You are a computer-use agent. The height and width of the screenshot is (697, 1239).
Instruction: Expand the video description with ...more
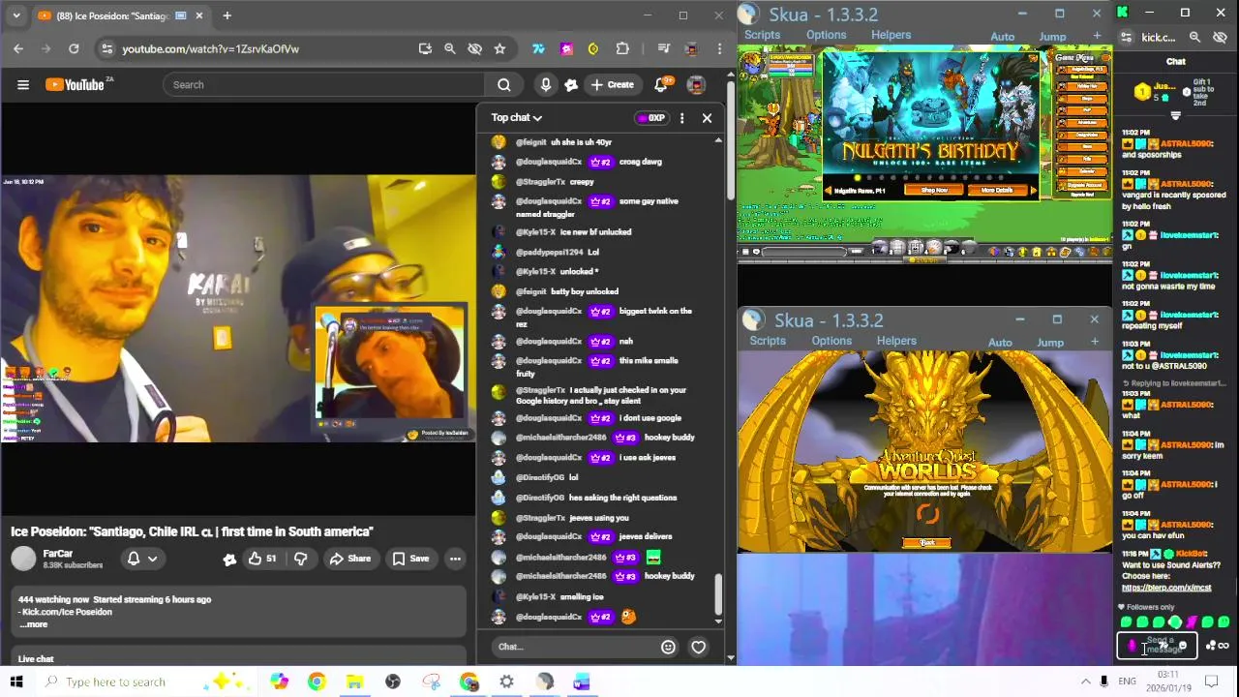click(x=33, y=624)
